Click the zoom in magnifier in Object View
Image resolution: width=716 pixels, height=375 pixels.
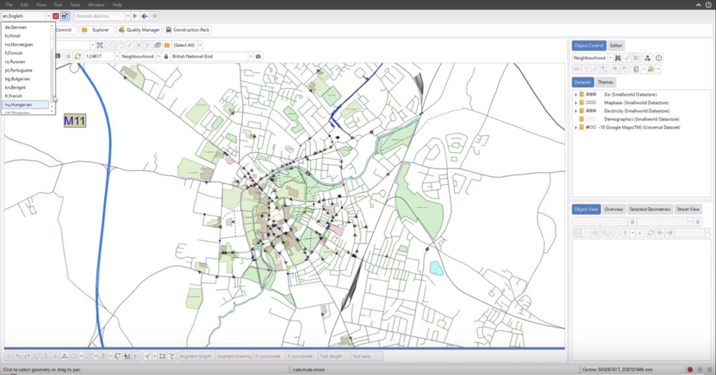[596, 233]
